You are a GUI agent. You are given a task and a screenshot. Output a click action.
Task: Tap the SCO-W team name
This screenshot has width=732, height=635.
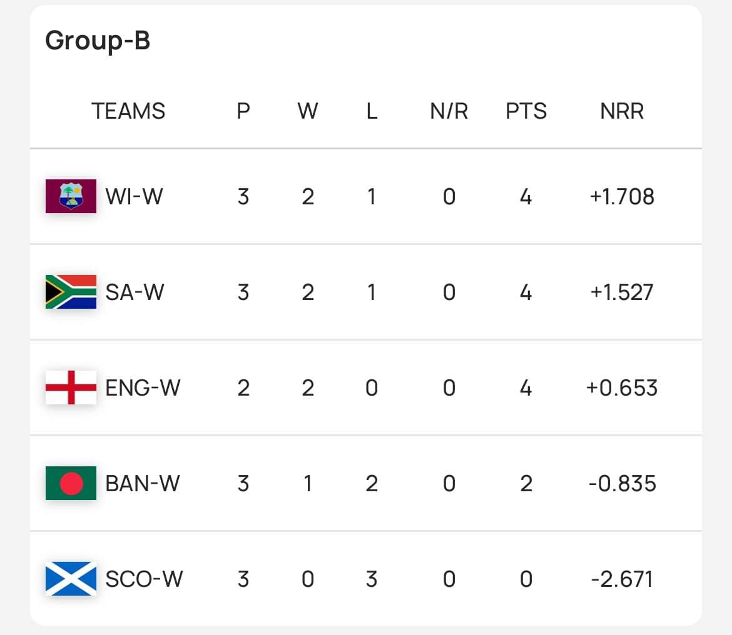point(144,579)
